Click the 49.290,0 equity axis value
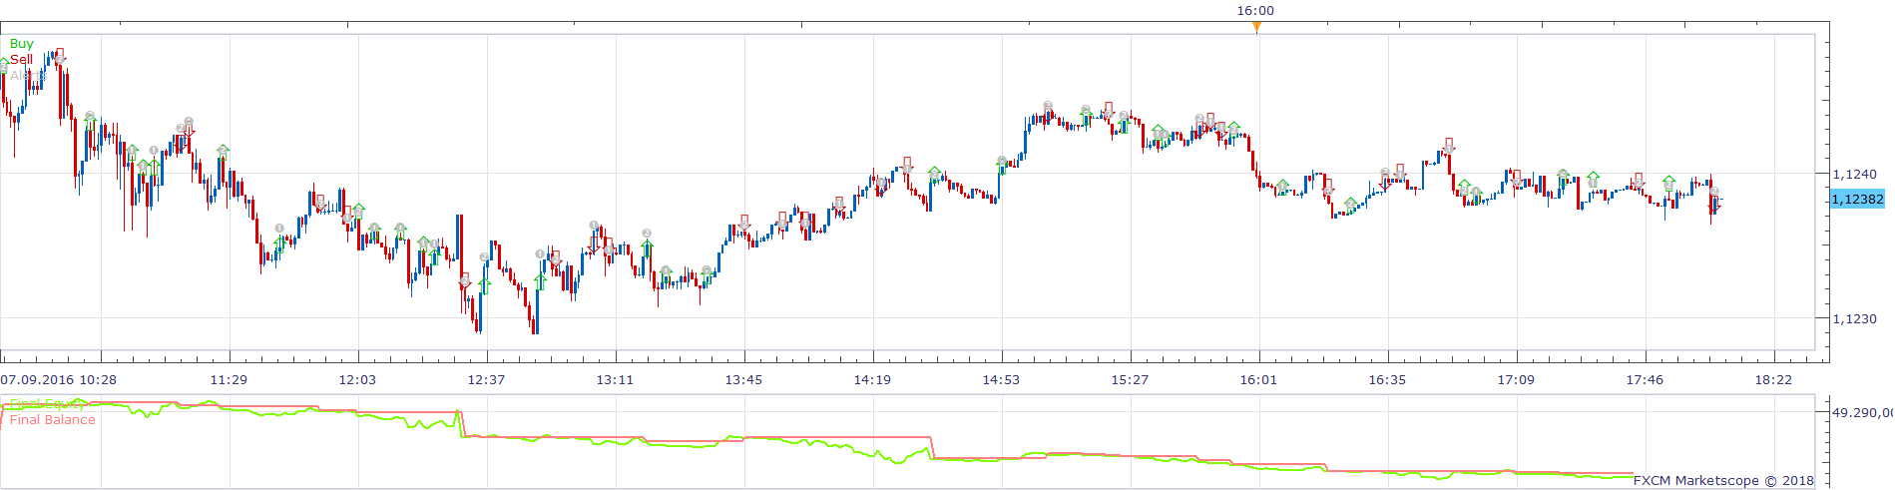This screenshot has height=490, width=1895. pos(1862,412)
